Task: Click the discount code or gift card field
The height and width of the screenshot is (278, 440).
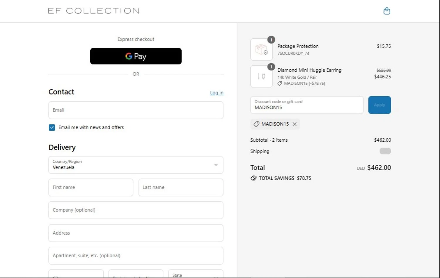Action: click(307, 105)
